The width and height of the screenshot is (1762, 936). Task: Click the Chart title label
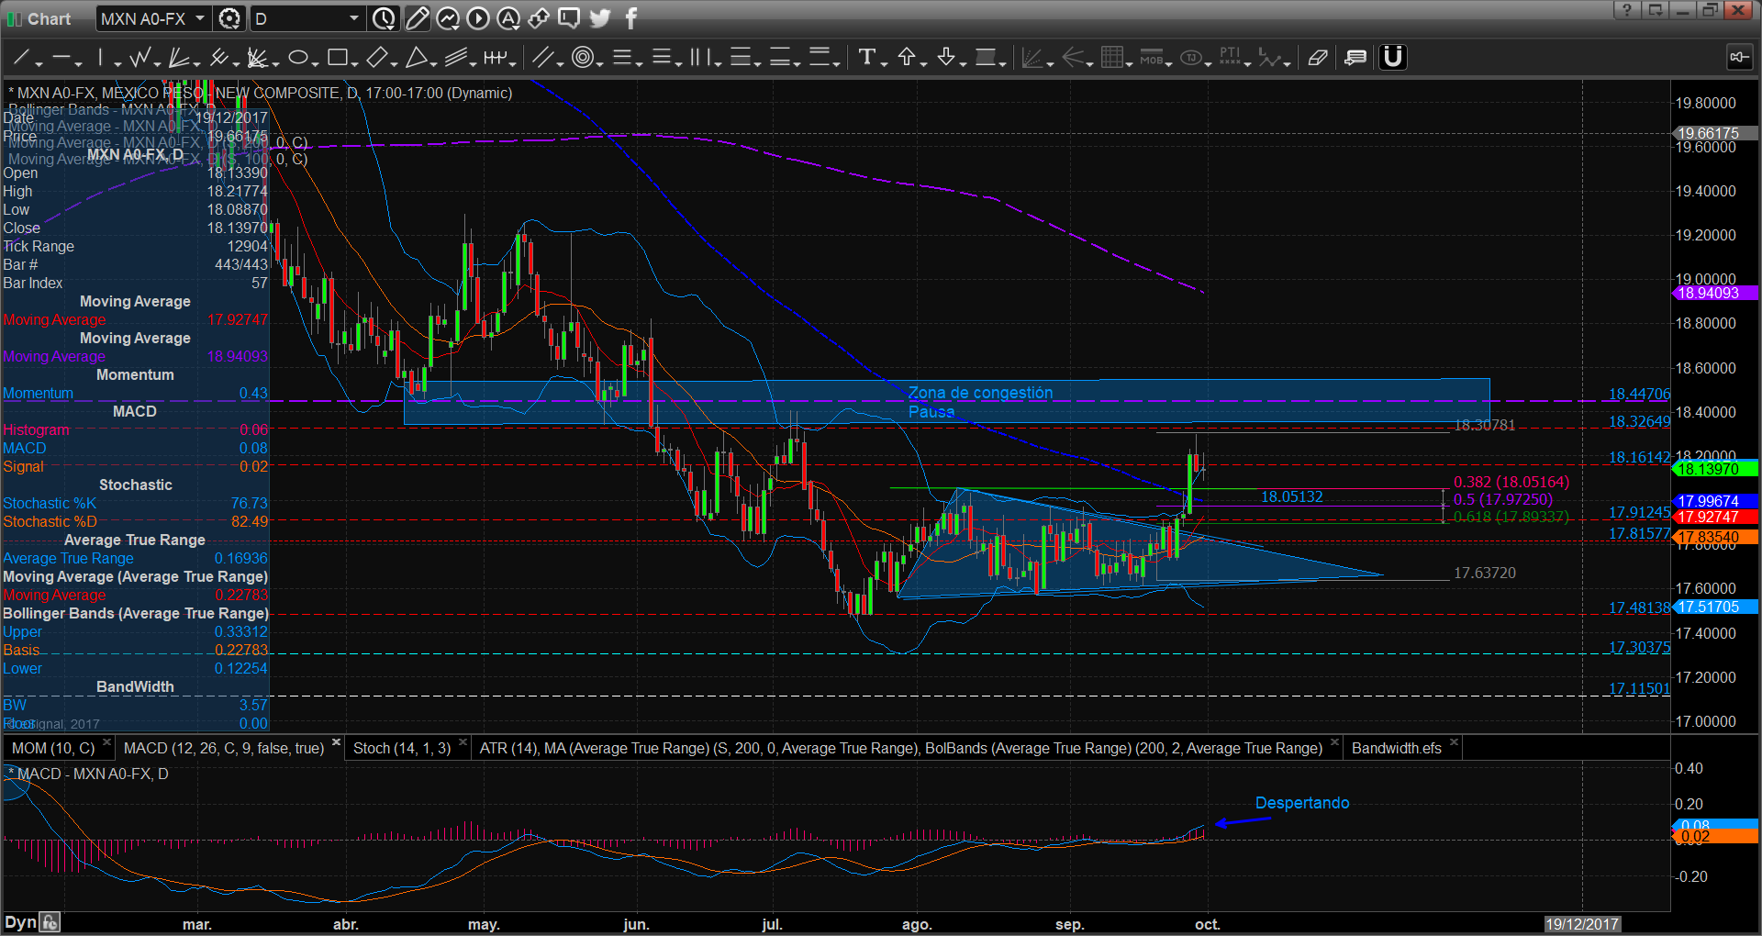click(49, 18)
